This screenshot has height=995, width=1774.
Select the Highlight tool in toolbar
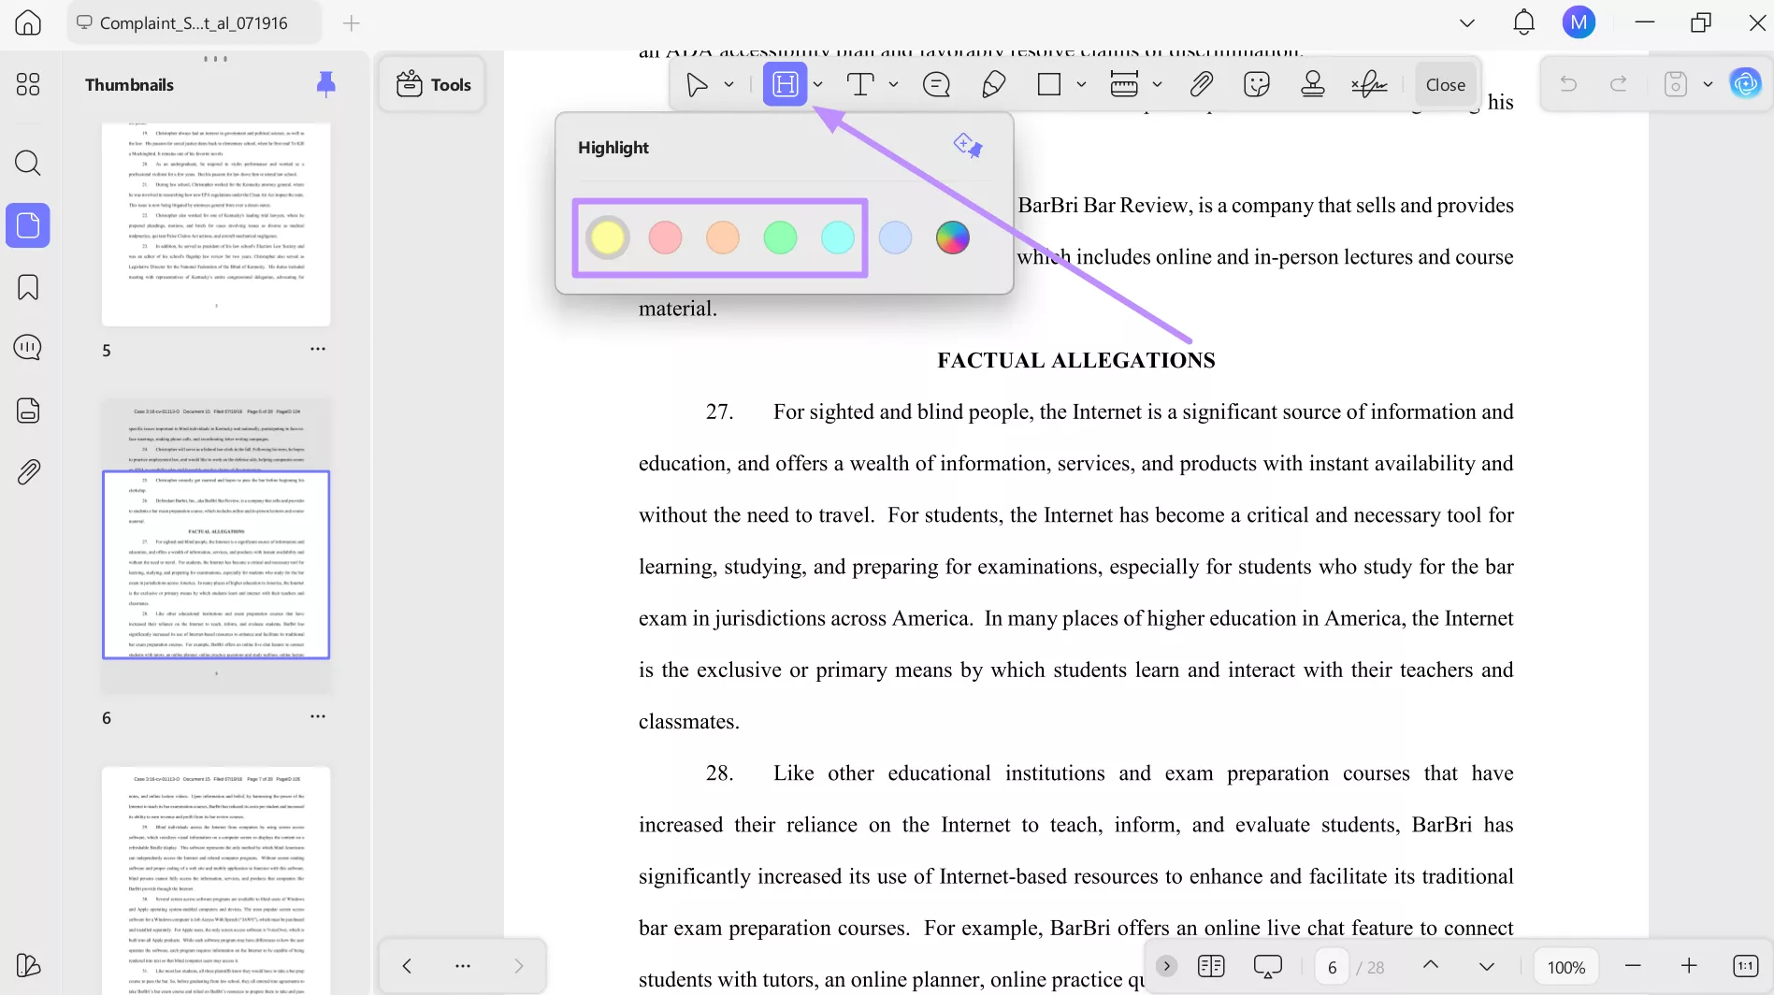click(785, 84)
